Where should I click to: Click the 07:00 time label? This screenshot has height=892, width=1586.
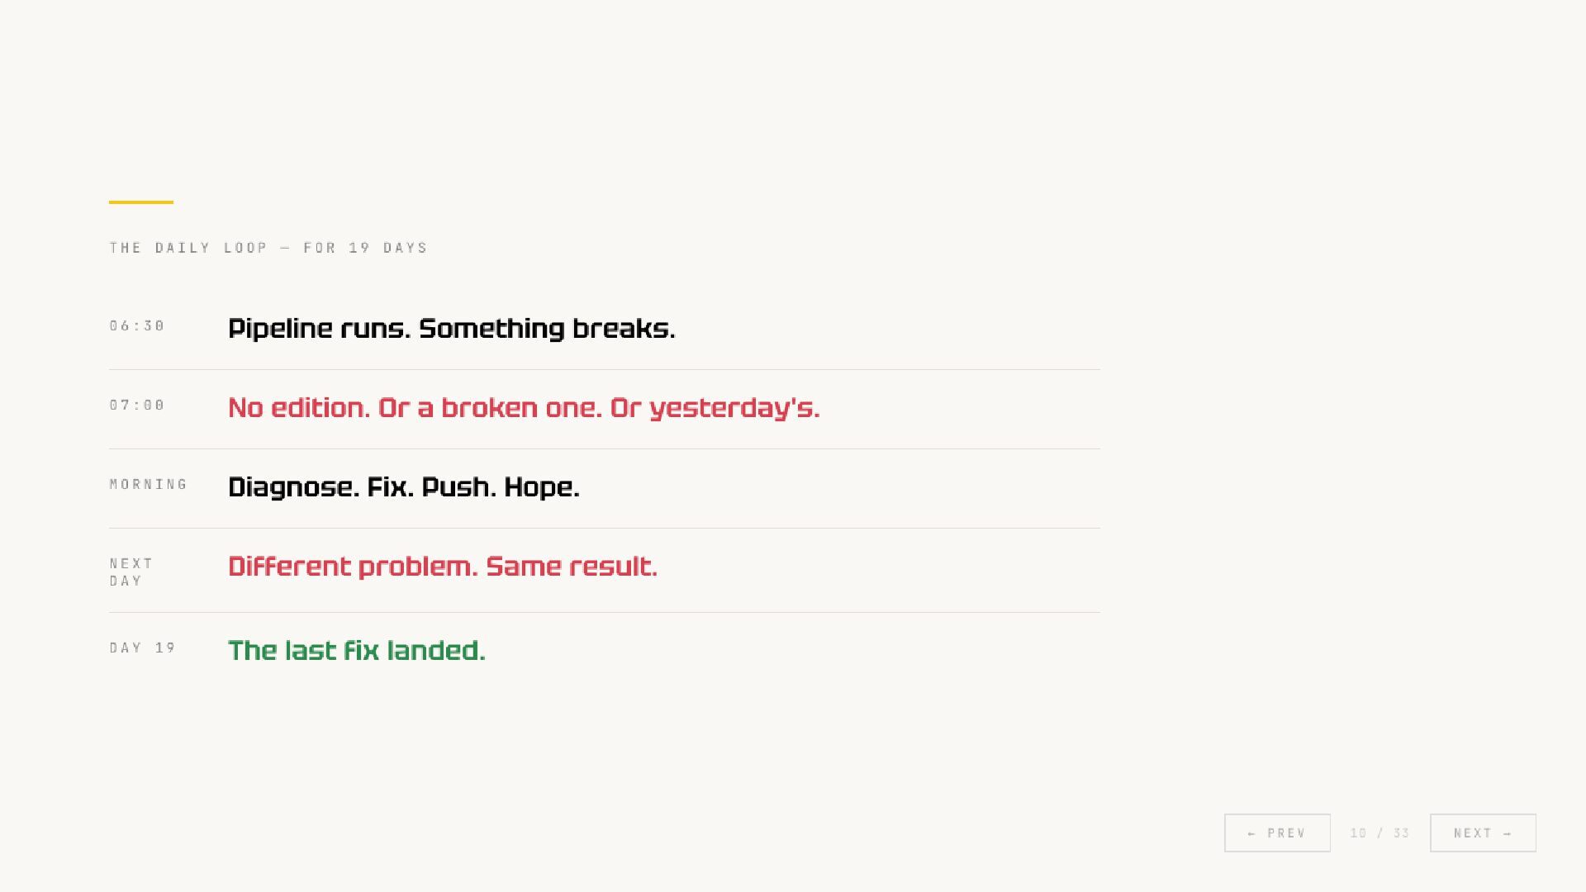(x=137, y=405)
